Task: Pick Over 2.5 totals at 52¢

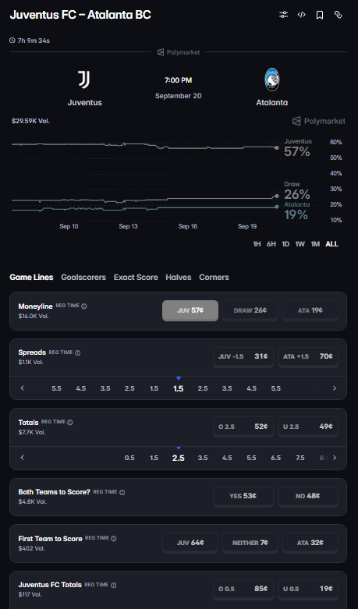Action: (243, 427)
